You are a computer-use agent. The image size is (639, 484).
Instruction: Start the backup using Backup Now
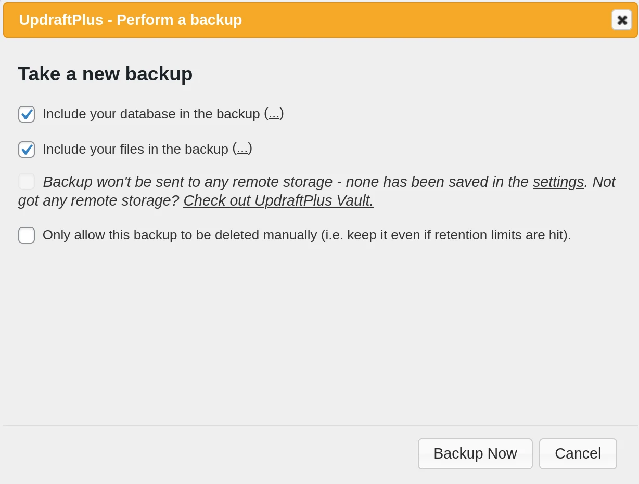tap(475, 453)
